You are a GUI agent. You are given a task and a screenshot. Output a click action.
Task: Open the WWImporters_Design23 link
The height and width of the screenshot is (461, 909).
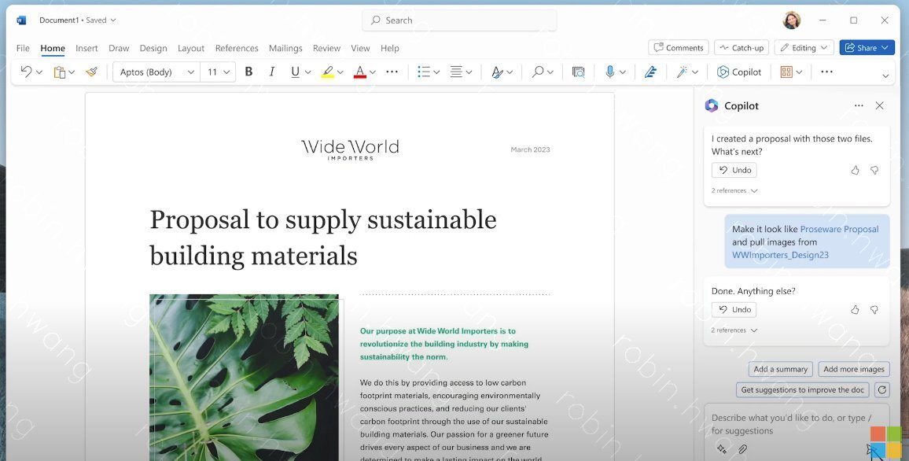[x=780, y=255]
